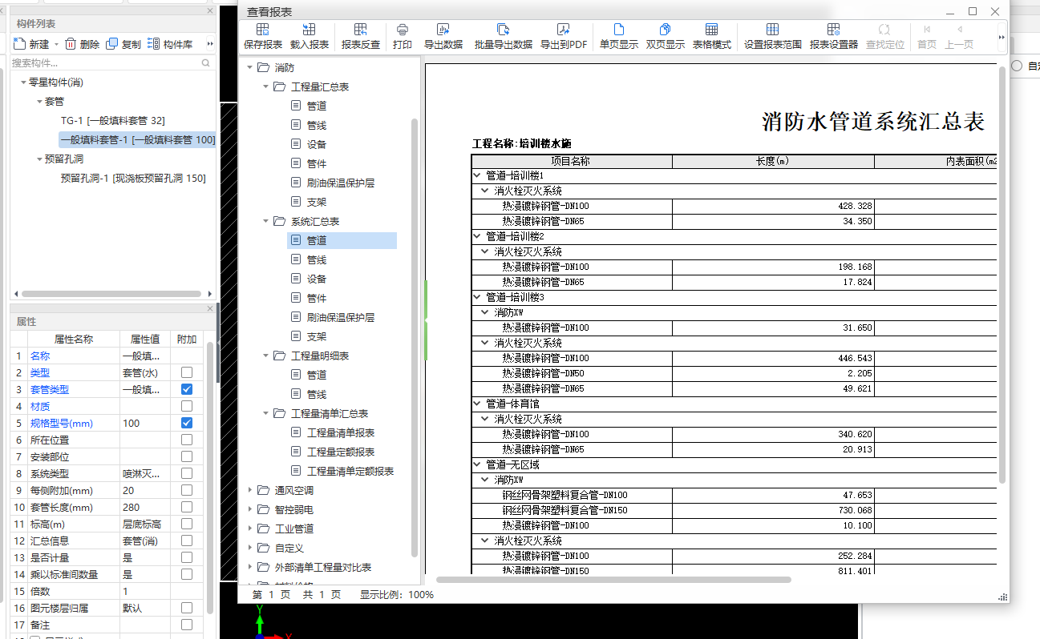Viewport: 1040px width, 639px height.
Task: Toggle 附加 checkbox for 系统类型 row
Action: (x=187, y=473)
